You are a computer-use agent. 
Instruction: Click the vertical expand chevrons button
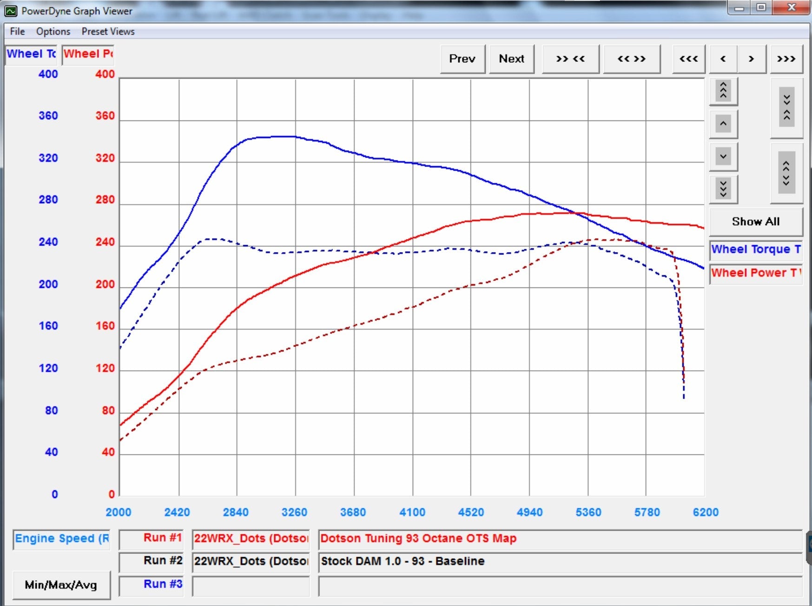[786, 173]
